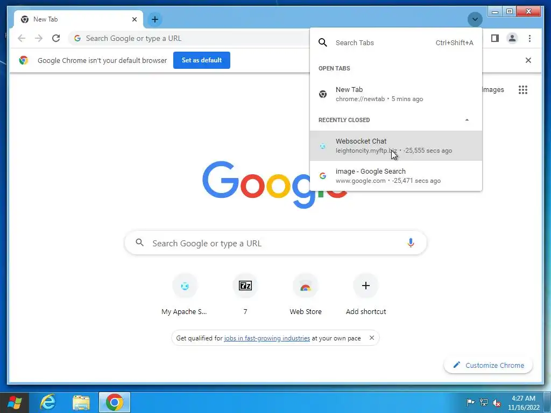
Task: Open the Images link
Action: [x=493, y=90]
